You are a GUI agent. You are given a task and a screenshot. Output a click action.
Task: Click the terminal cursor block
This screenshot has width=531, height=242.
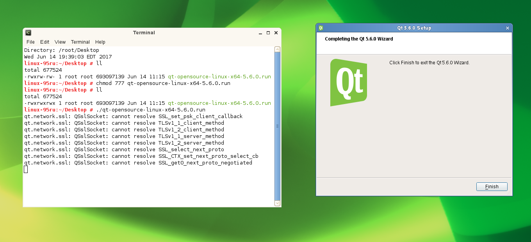tap(26, 170)
